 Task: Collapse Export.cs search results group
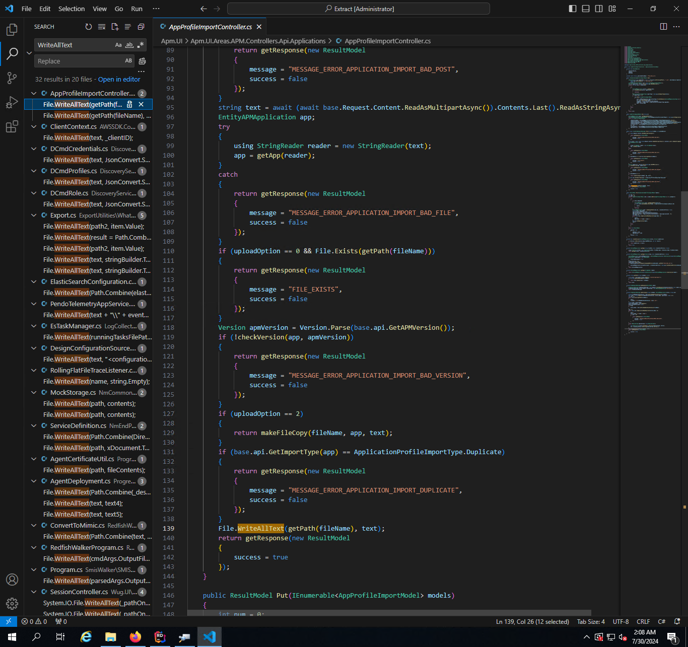34,215
